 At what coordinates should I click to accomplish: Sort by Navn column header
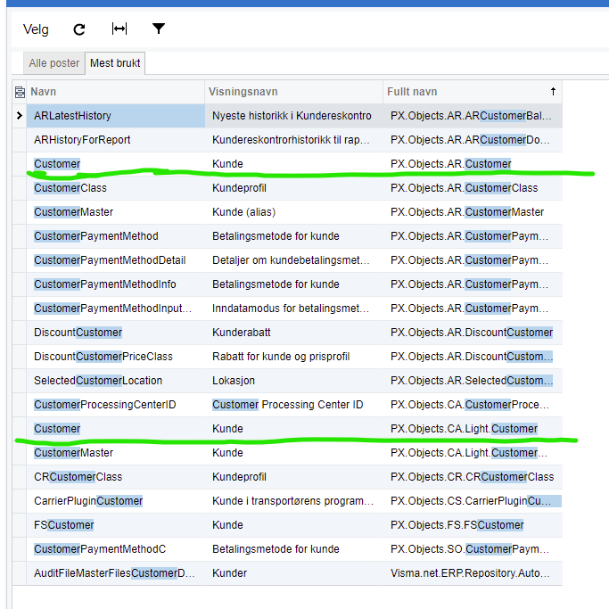[x=116, y=92]
